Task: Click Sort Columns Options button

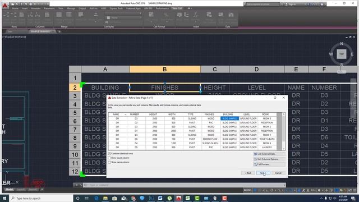Action: [269, 159]
